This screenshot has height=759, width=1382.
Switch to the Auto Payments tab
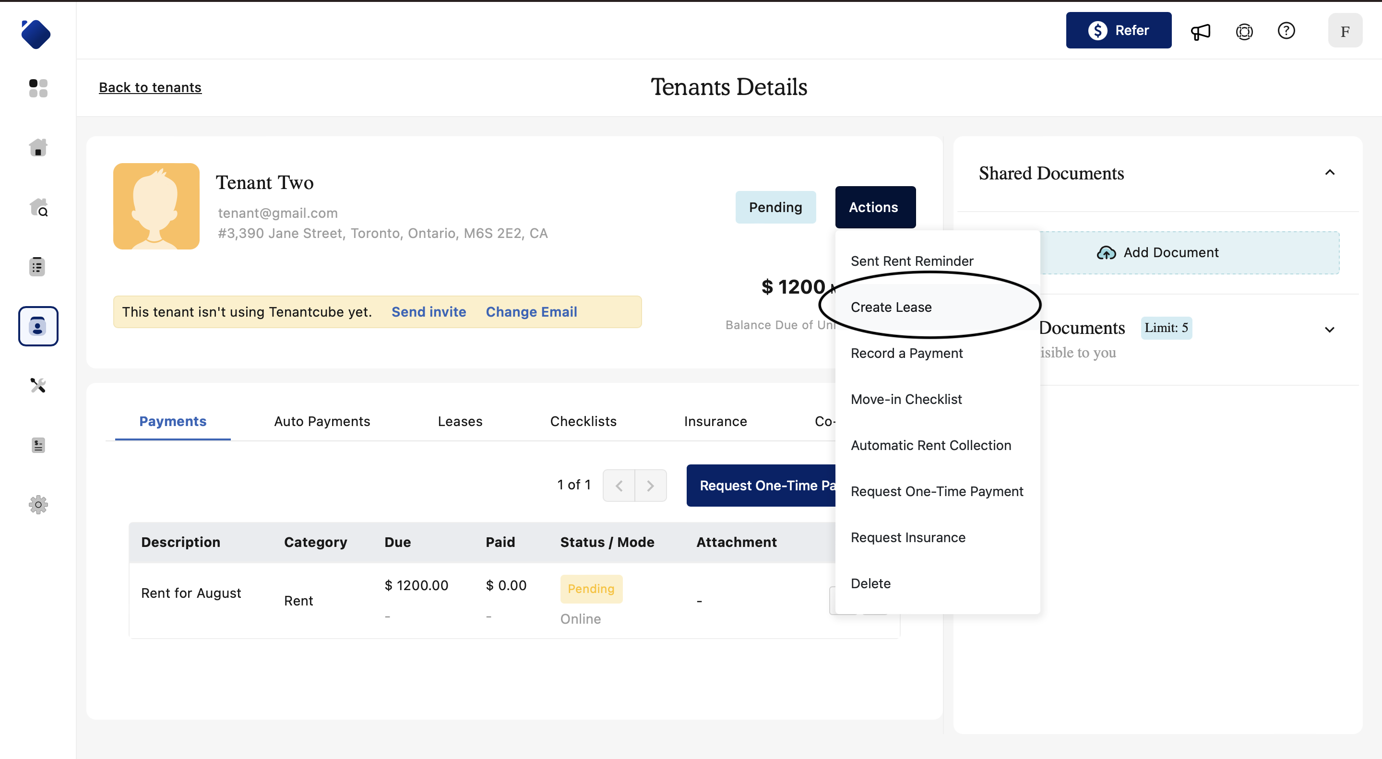click(322, 421)
